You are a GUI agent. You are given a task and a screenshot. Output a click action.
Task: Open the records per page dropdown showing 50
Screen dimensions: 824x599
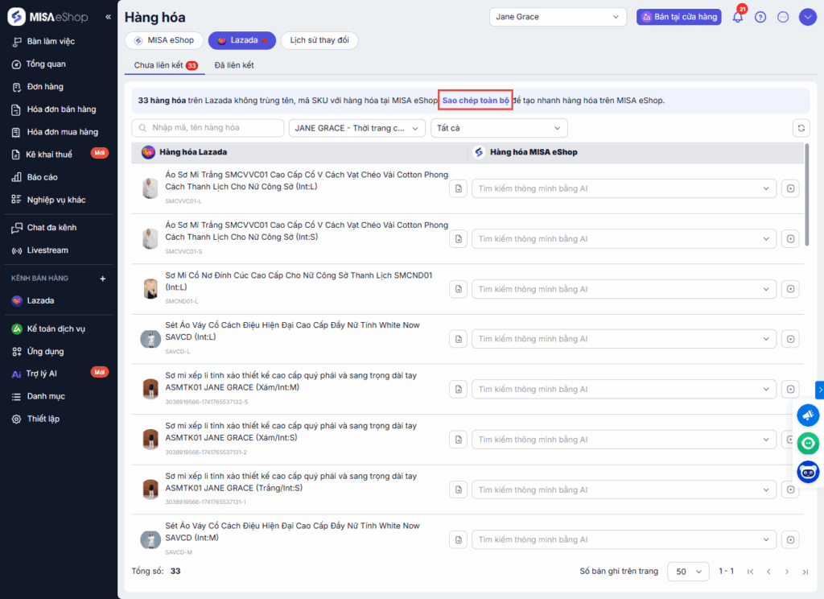[x=689, y=572]
